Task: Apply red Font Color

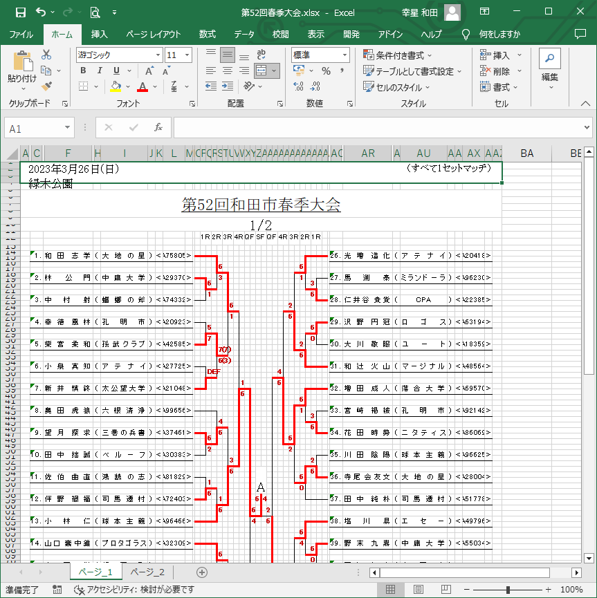Action: tap(143, 86)
